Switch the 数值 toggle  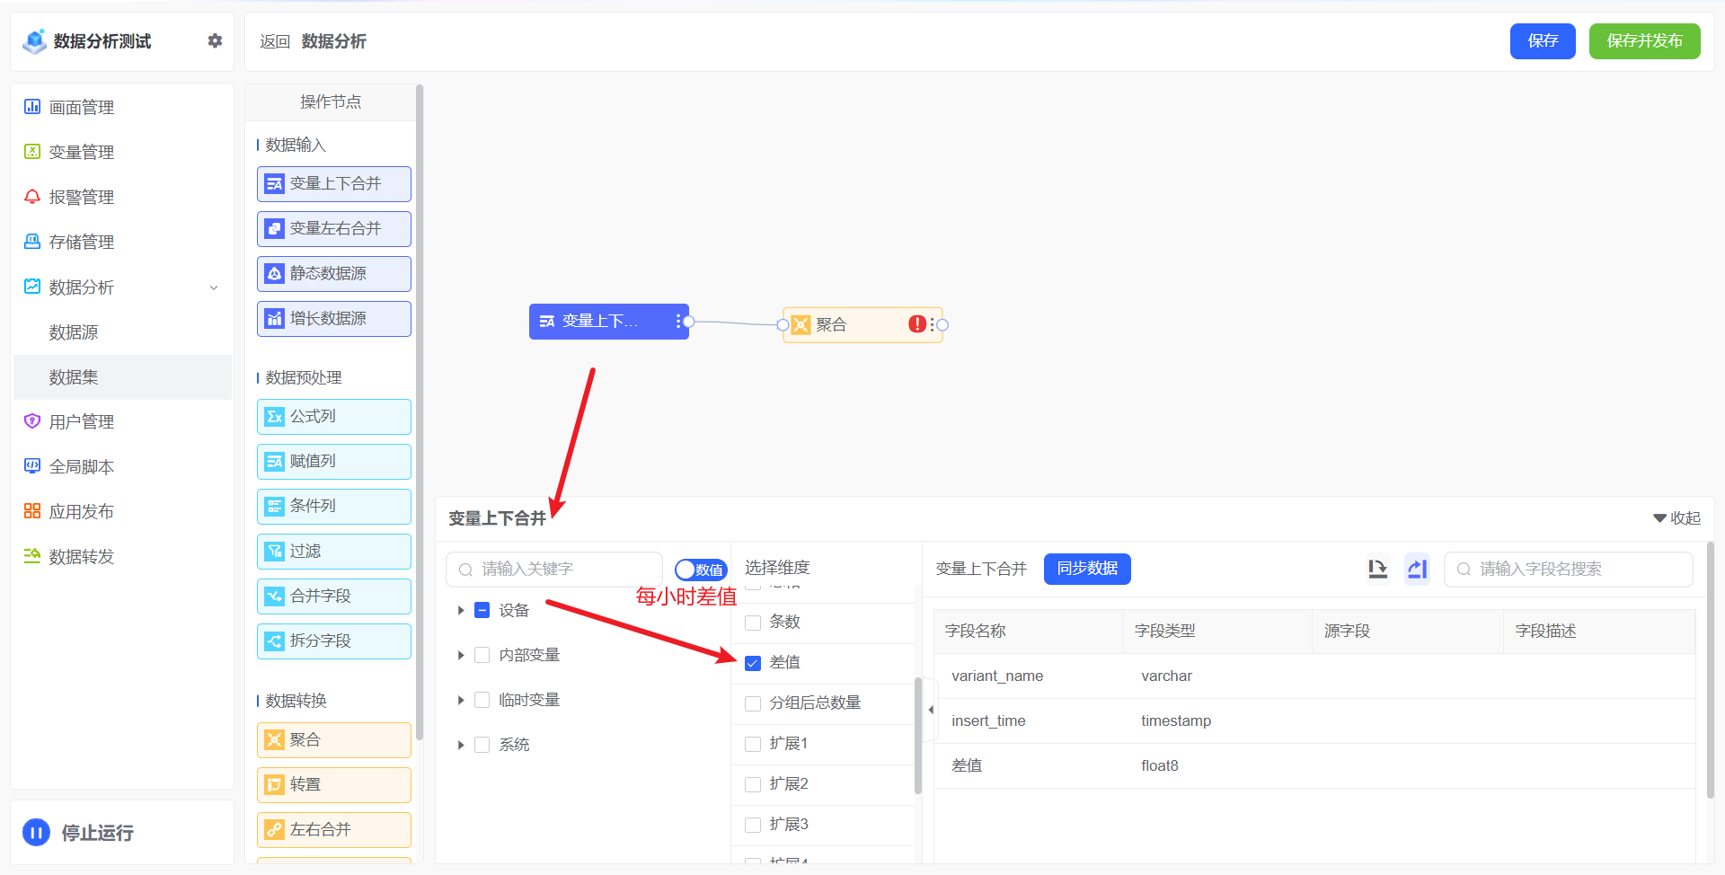(701, 569)
